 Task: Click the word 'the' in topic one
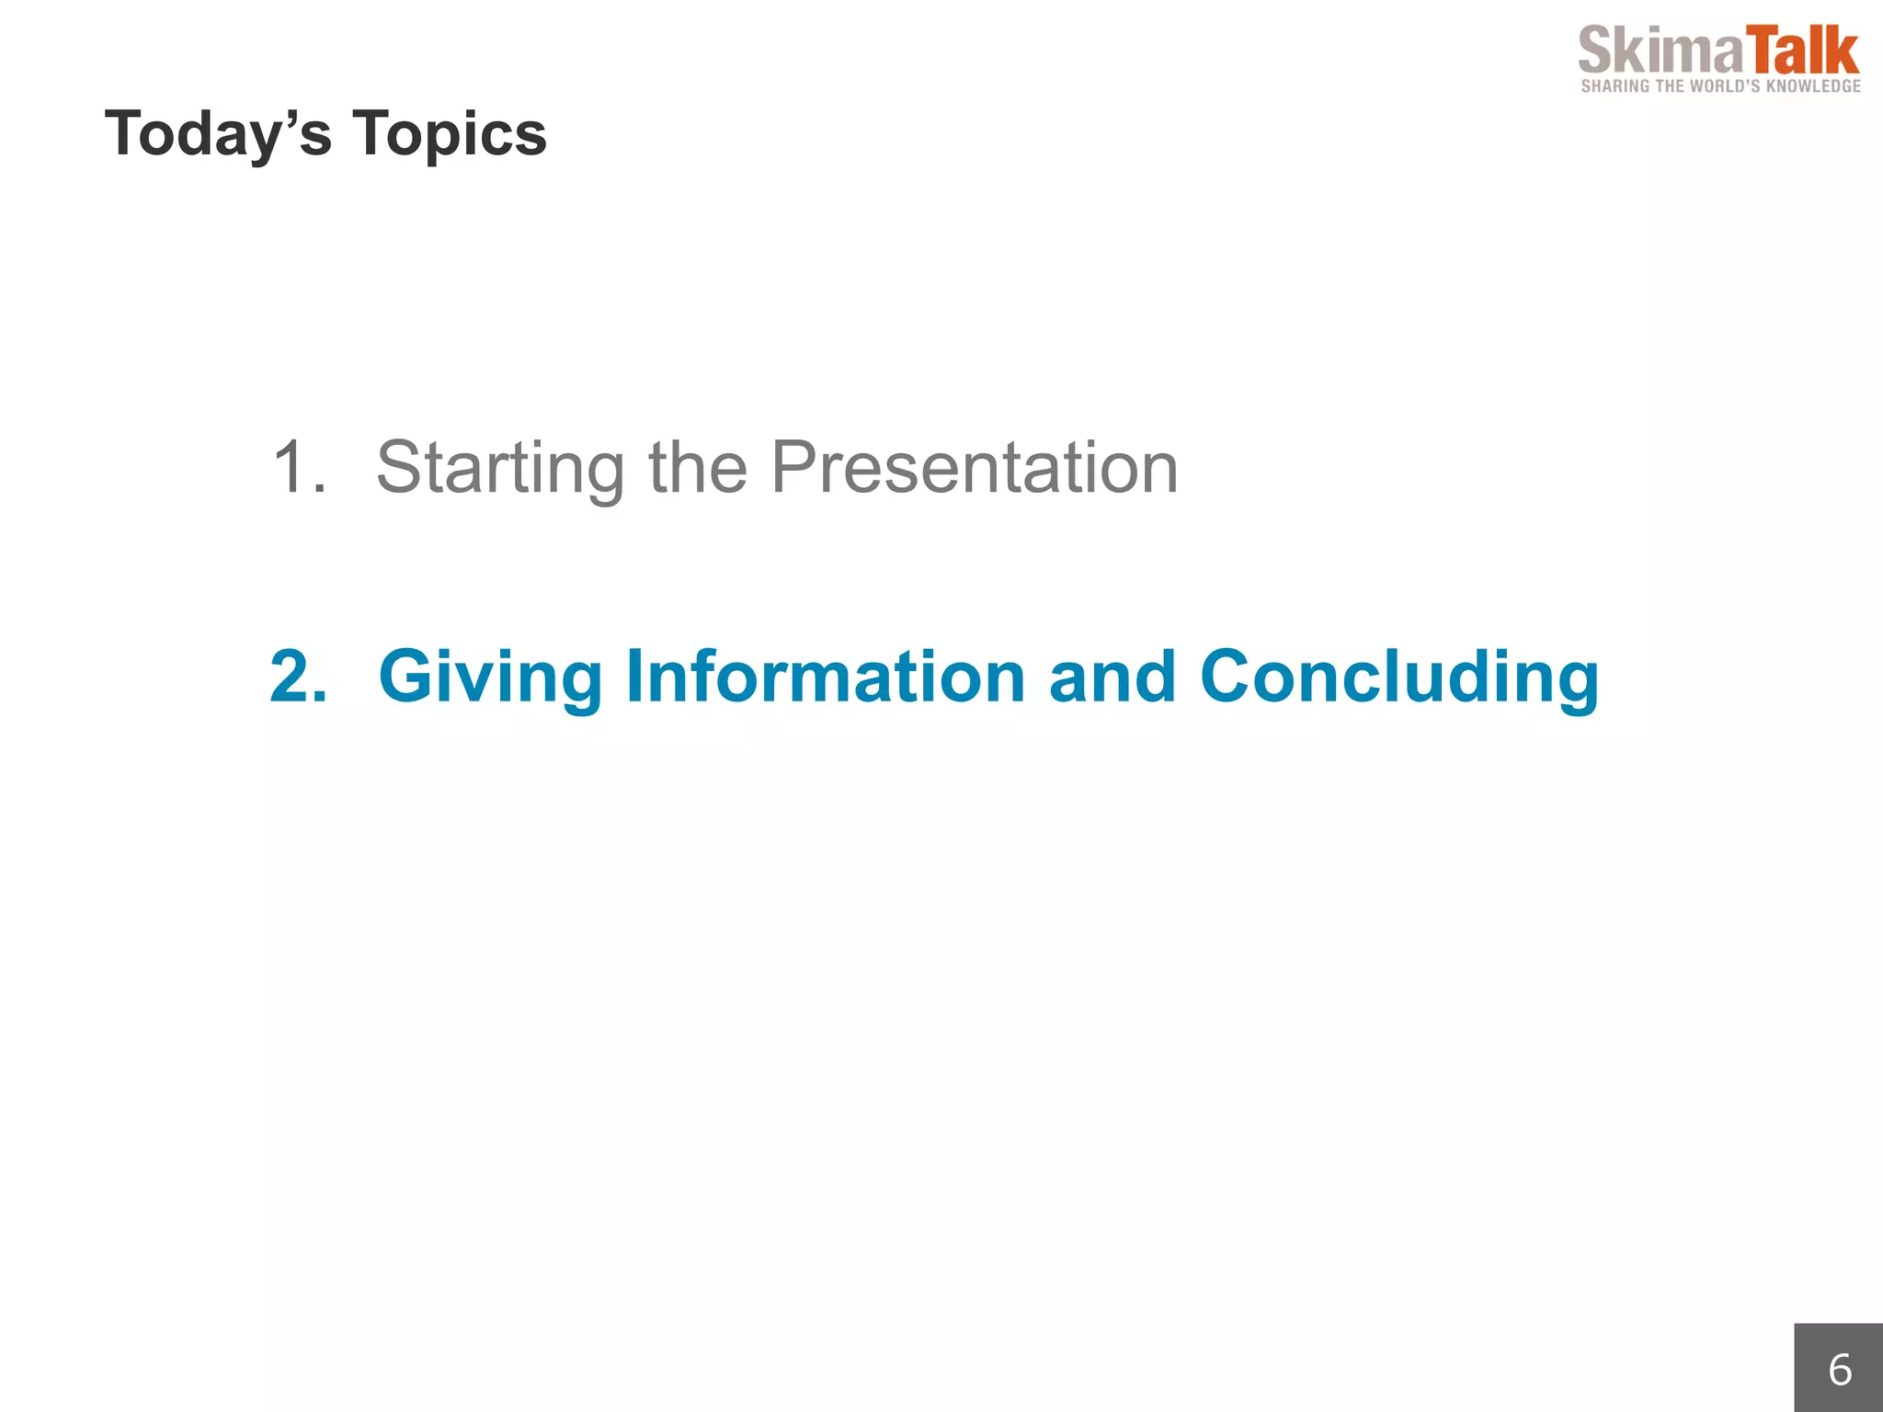click(x=698, y=466)
